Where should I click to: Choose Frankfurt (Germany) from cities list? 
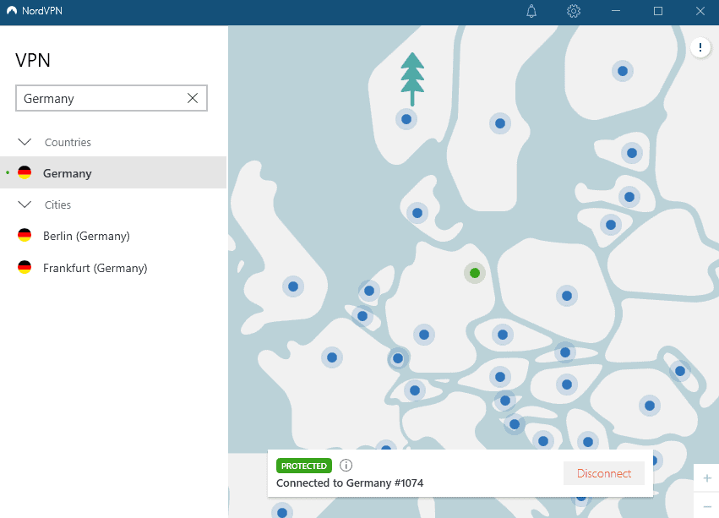coord(95,268)
